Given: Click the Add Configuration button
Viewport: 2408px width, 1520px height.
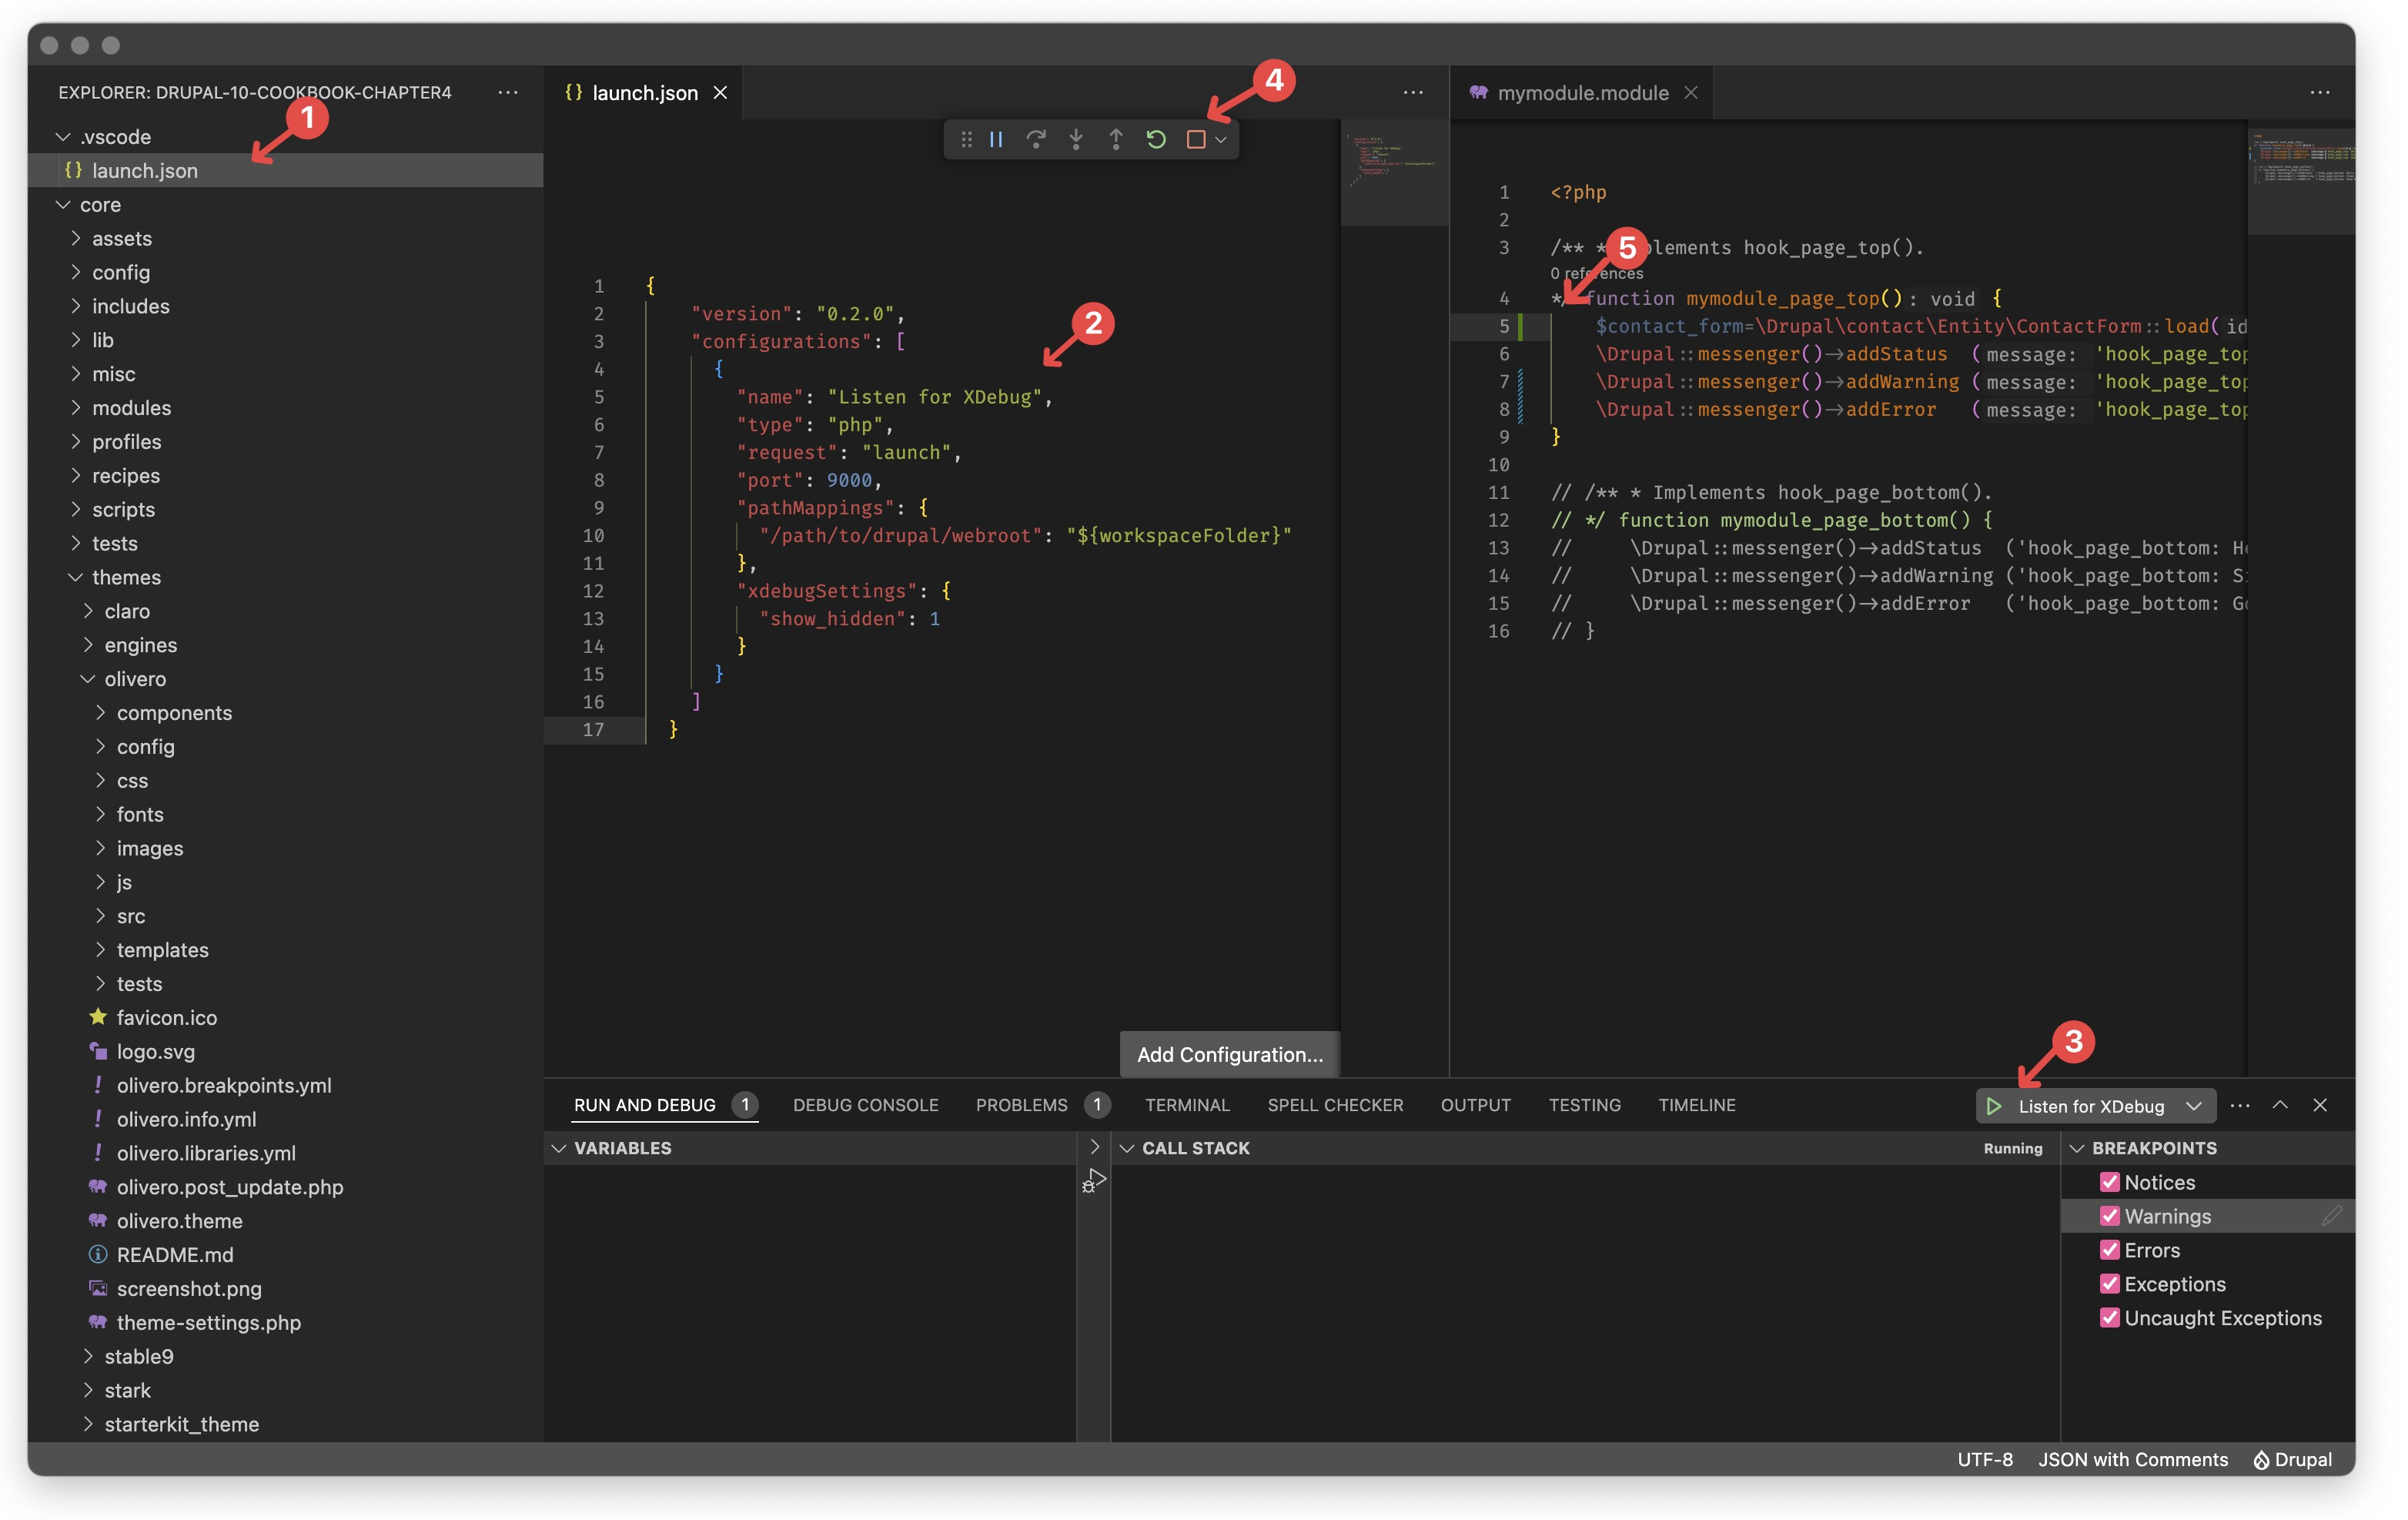Looking at the screenshot, I should coord(1229,1054).
